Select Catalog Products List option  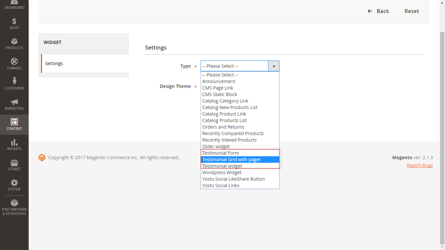[x=224, y=120]
